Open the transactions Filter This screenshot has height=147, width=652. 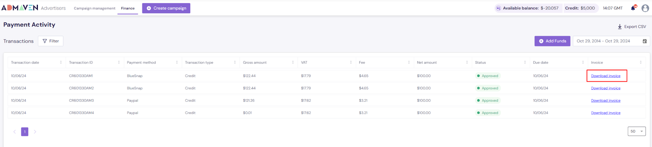pyautogui.click(x=51, y=41)
